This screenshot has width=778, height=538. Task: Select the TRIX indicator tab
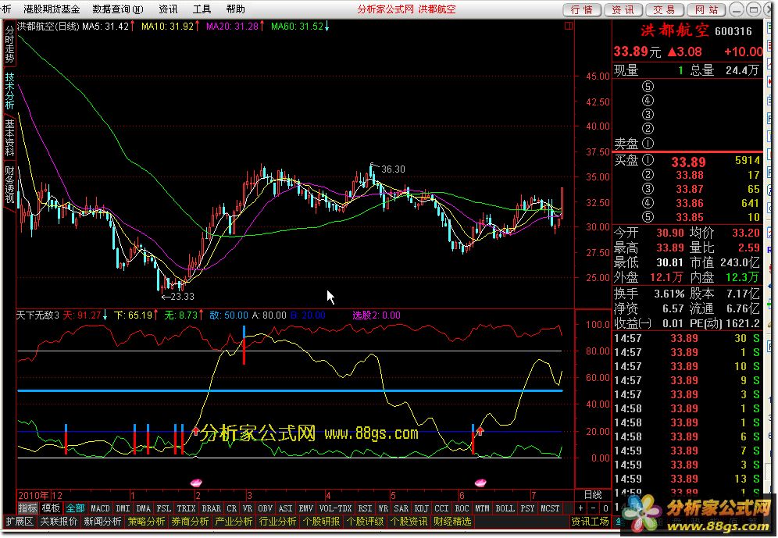coord(186,508)
